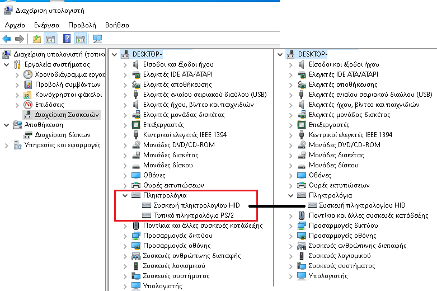This screenshot has width=437, height=291.
Task: Select Συσκευές λογισμικού in middle pane
Action: point(174,266)
